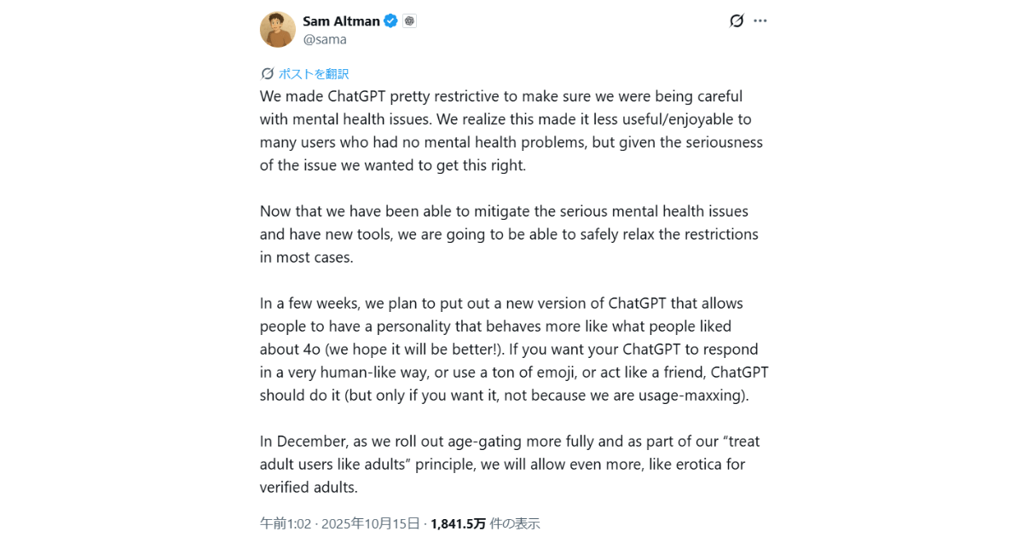Click the ポストを翻訳 translate link
Viewport: 1023px width, 537px height.
(314, 74)
